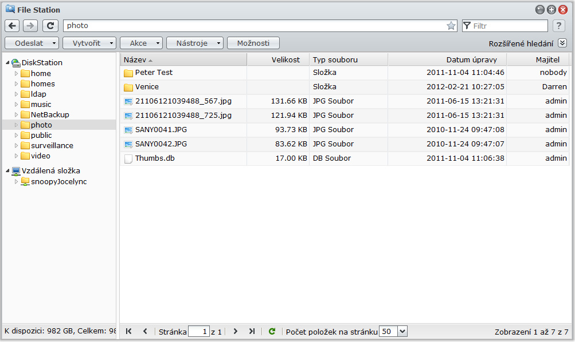Click date 2010-11-24 09:47:07 cell

(x=466, y=144)
